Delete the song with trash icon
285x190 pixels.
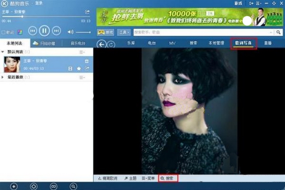pyautogui.click(x=86, y=61)
